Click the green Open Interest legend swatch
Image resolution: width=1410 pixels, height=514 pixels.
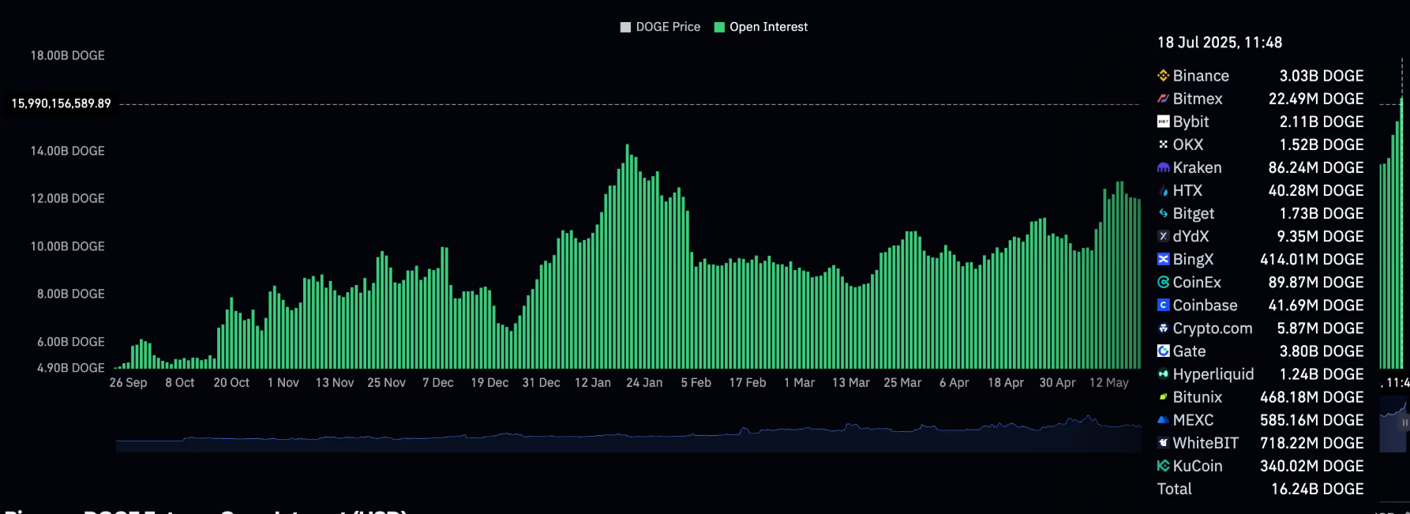719,27
